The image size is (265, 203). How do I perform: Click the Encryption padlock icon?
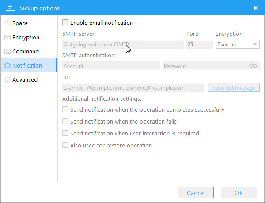coord(8,38)
